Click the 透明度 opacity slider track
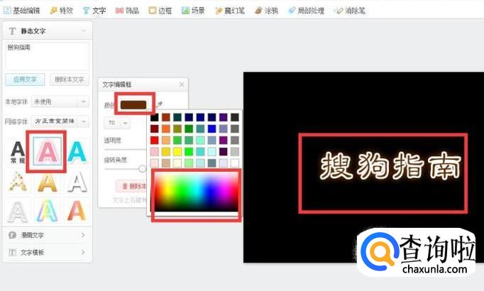 [126, 149]
